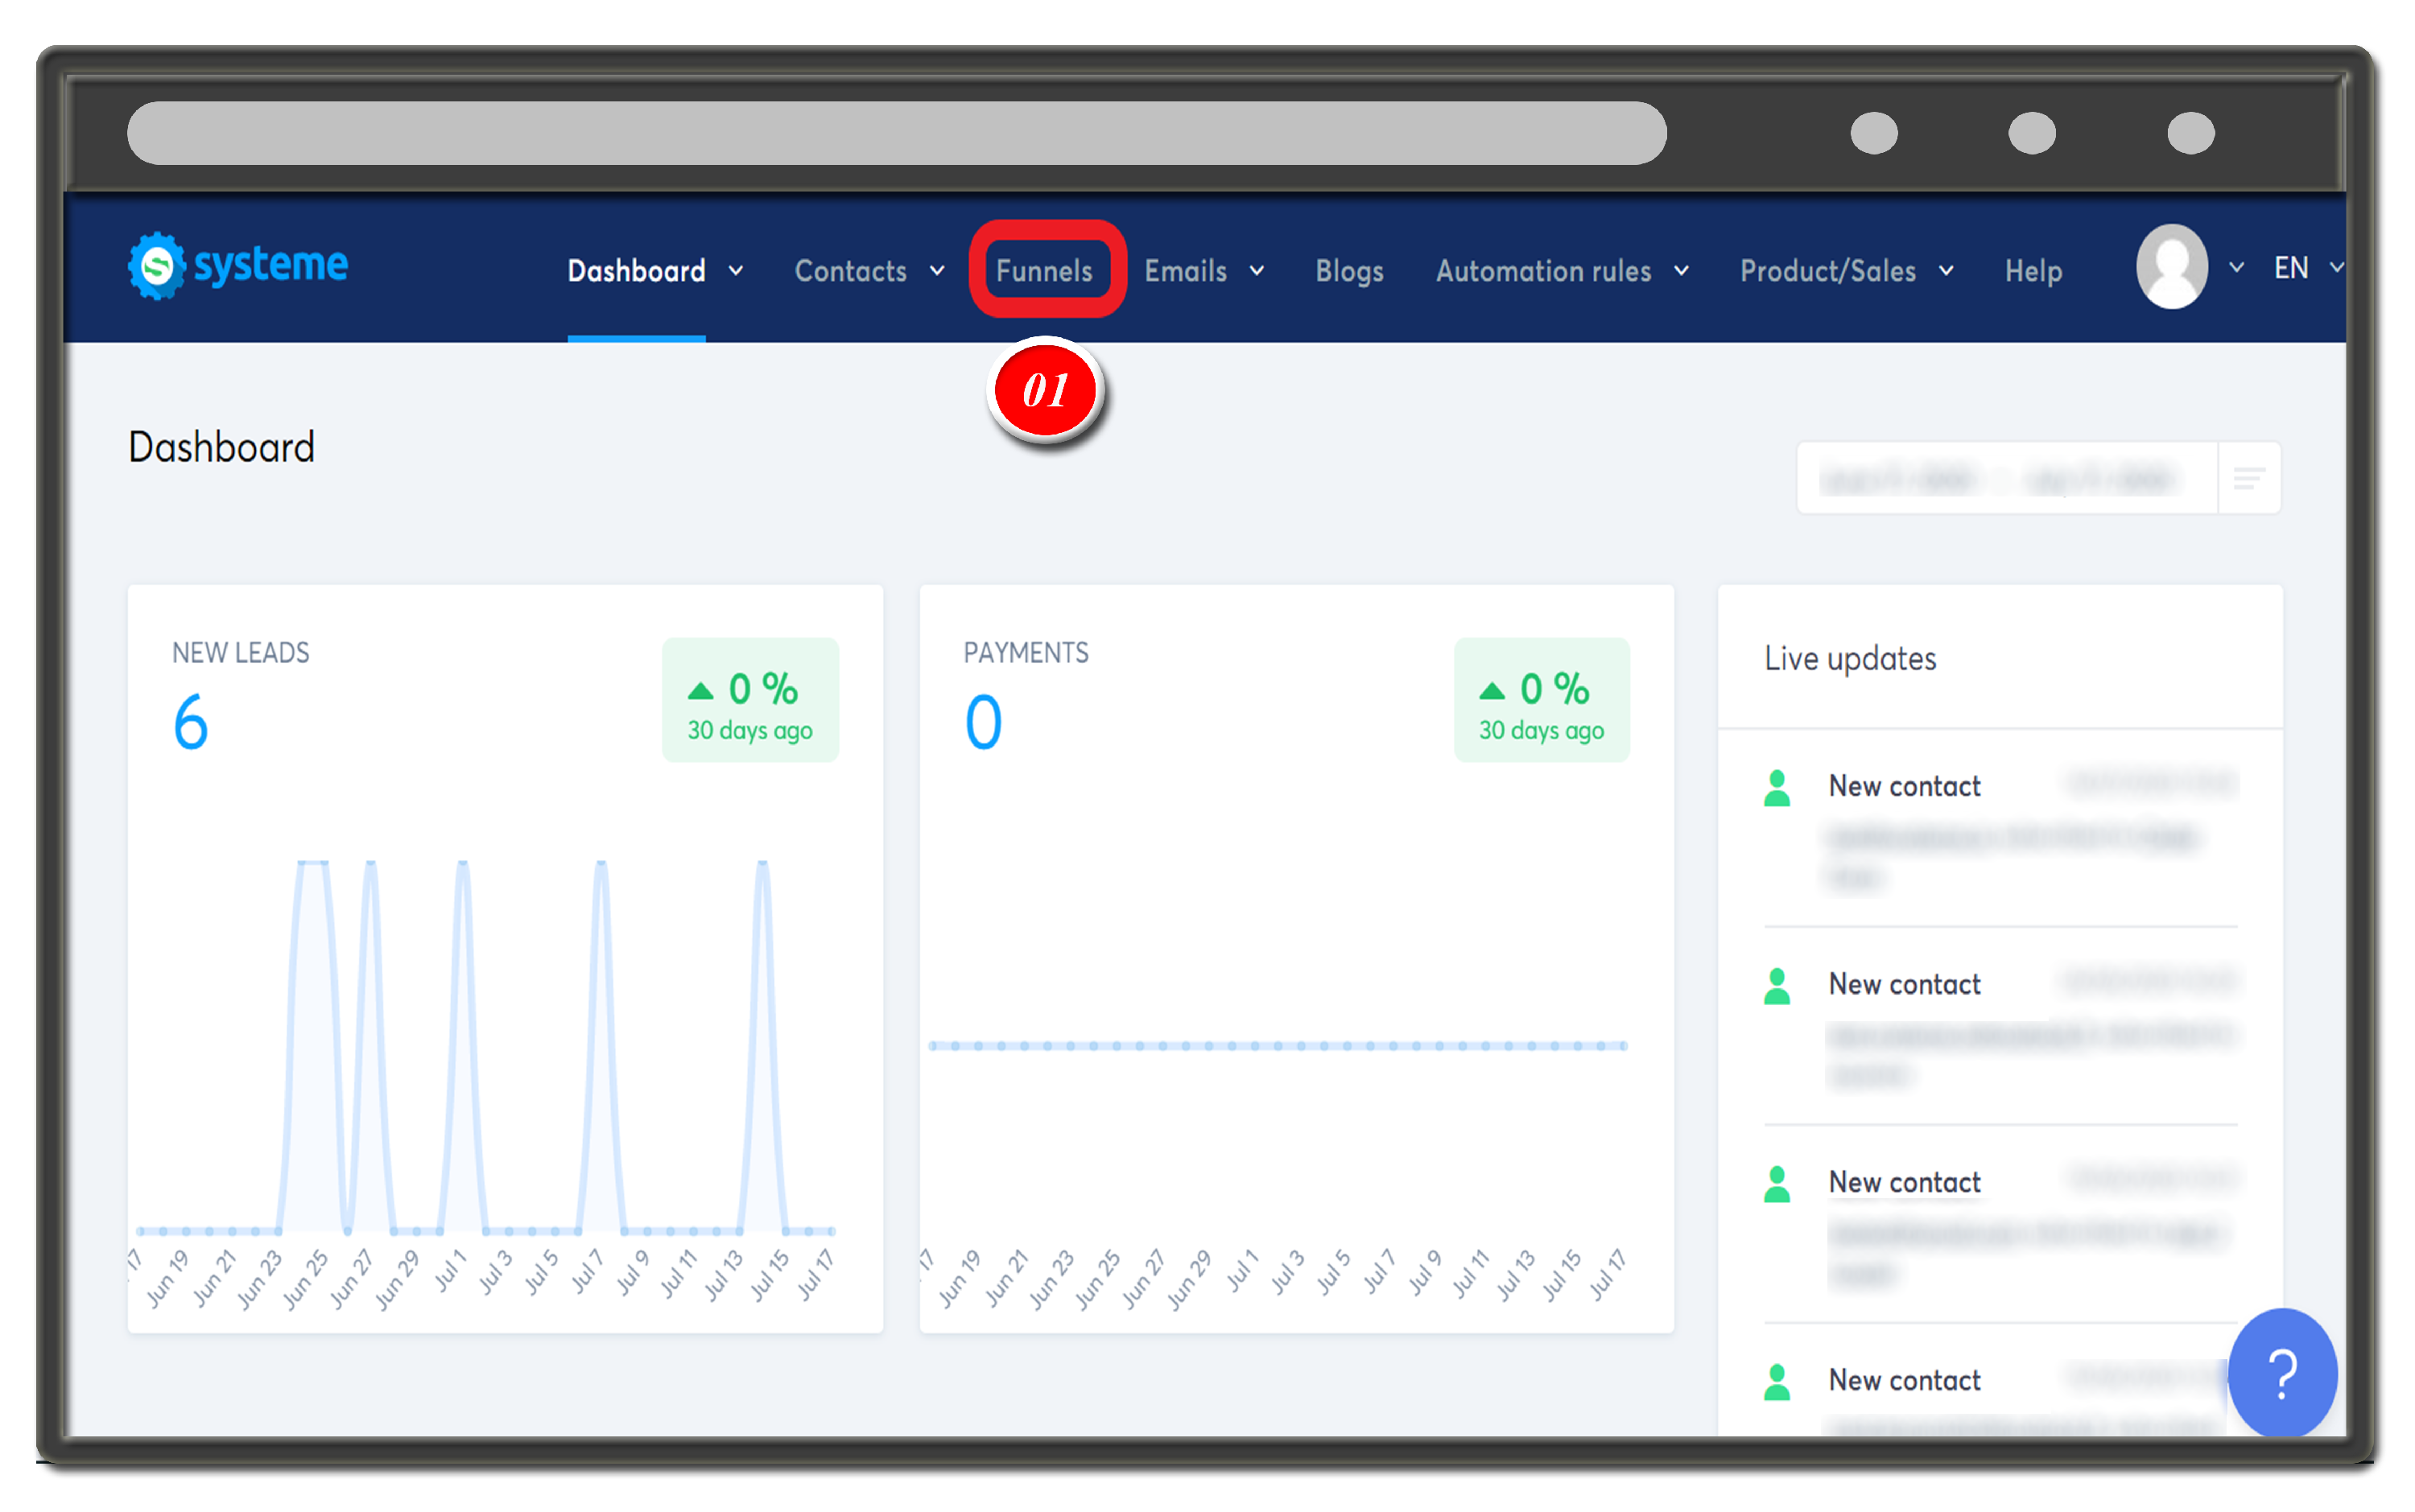
Task: Expand the Dashboard menu chevron
Action: pos(737,271)
